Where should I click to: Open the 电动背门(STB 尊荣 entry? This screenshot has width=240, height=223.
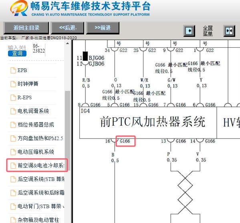pos(41,206)
